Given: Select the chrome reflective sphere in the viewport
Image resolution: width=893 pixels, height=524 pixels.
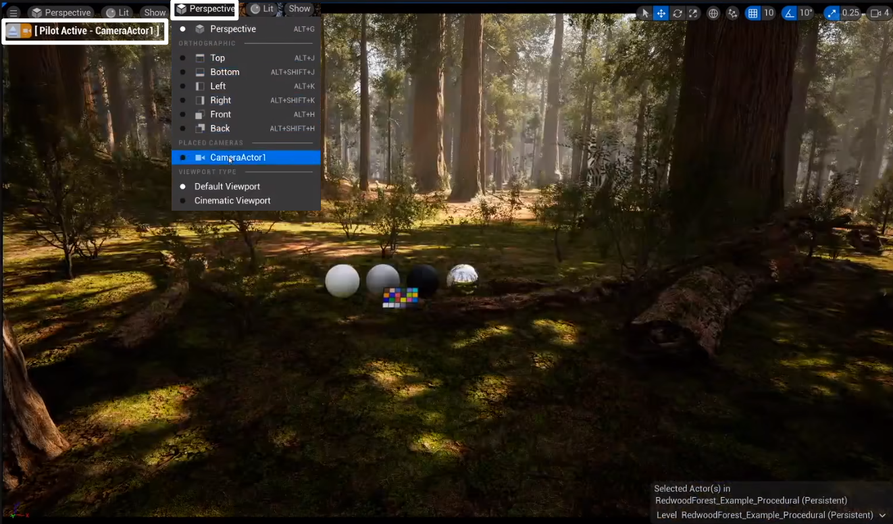Looking at the screenshot, I should coord(463,278).
